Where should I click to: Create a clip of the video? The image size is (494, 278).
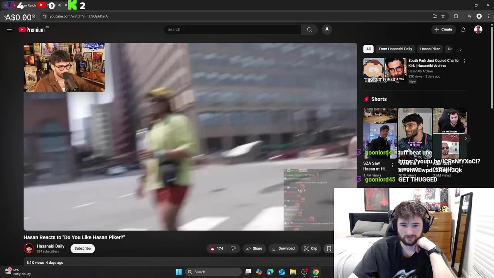(310, 248)
